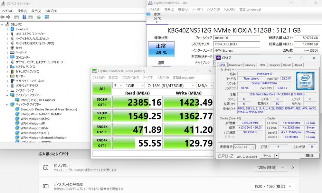Click the camera (カメラ) device icon
The width and height of the screenshot is (322, 193).
coord(12,48)
